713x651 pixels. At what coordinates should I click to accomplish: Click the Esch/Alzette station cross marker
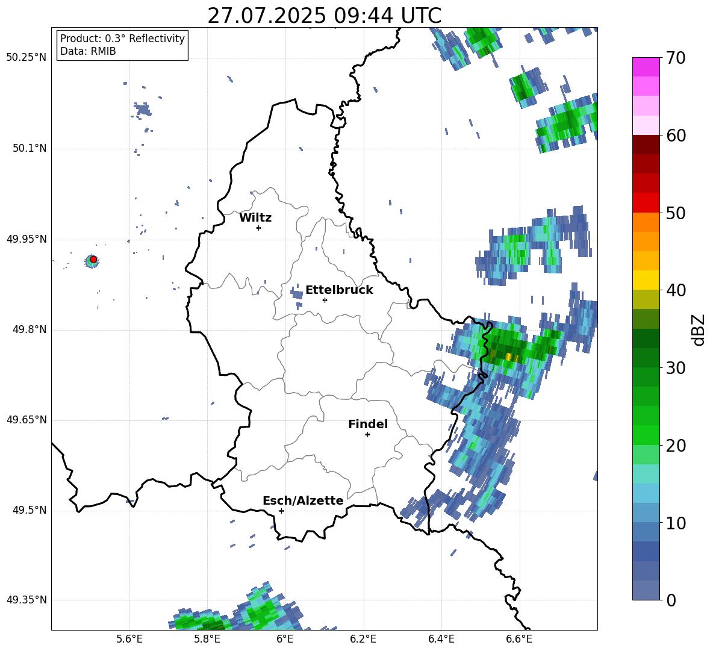pyautogui.click(x=281, y=511)
